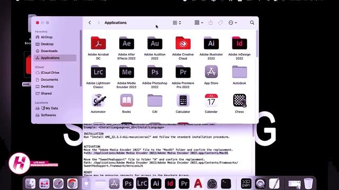
Task: Click the INSTALLATION heading in the text window
Action: tap(94, 134)
